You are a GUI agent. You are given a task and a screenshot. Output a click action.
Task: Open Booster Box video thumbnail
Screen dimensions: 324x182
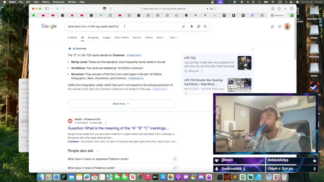tap(239, 85)
